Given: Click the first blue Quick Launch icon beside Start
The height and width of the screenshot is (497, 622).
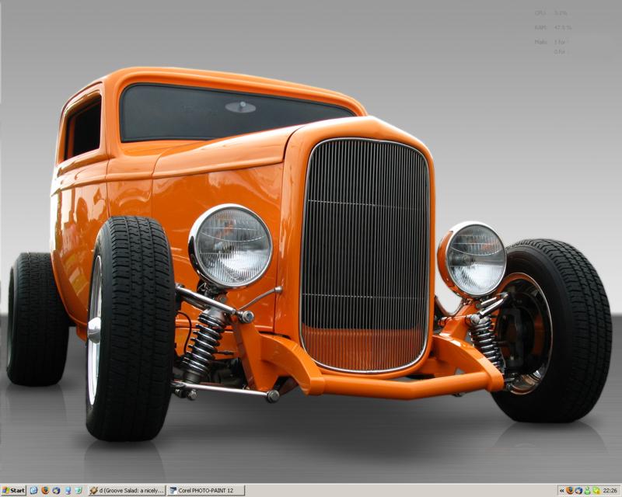Looking at the screenshot, I should (x=33, y=491).
